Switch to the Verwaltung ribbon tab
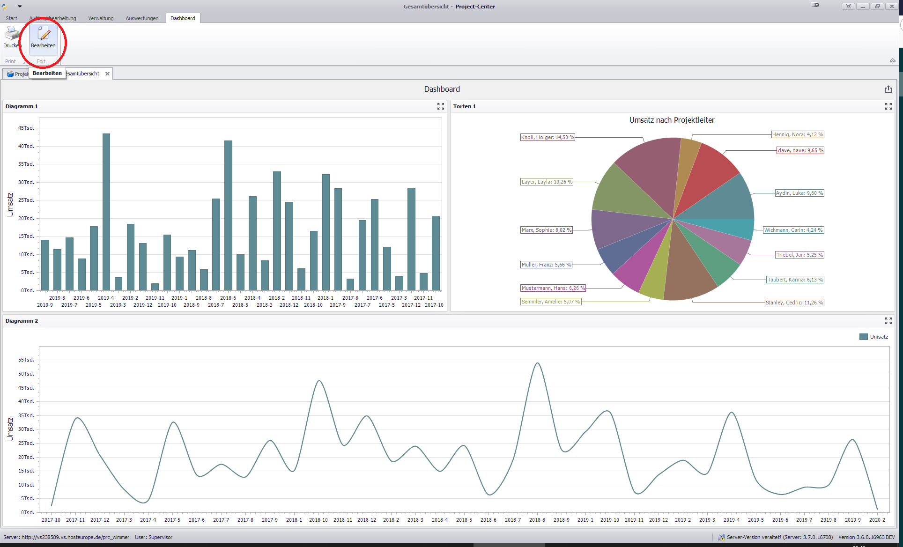The height and width of the screenshot is (547, 903). click(x=101, y=18)
